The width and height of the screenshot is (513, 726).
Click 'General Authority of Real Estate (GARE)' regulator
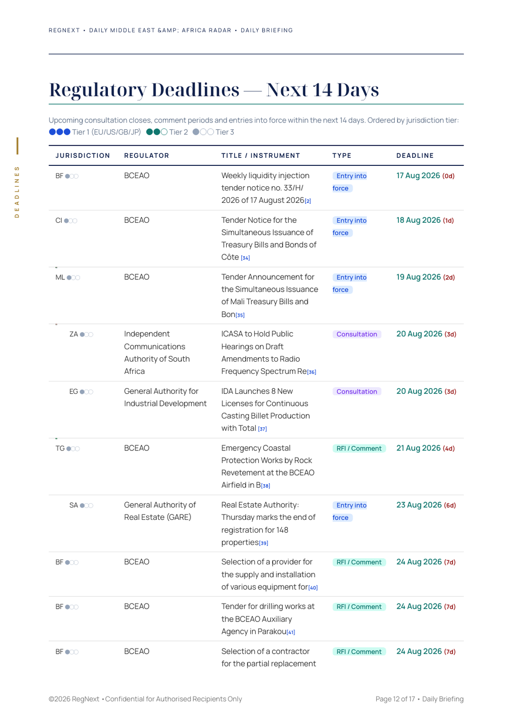coord(160,511)
